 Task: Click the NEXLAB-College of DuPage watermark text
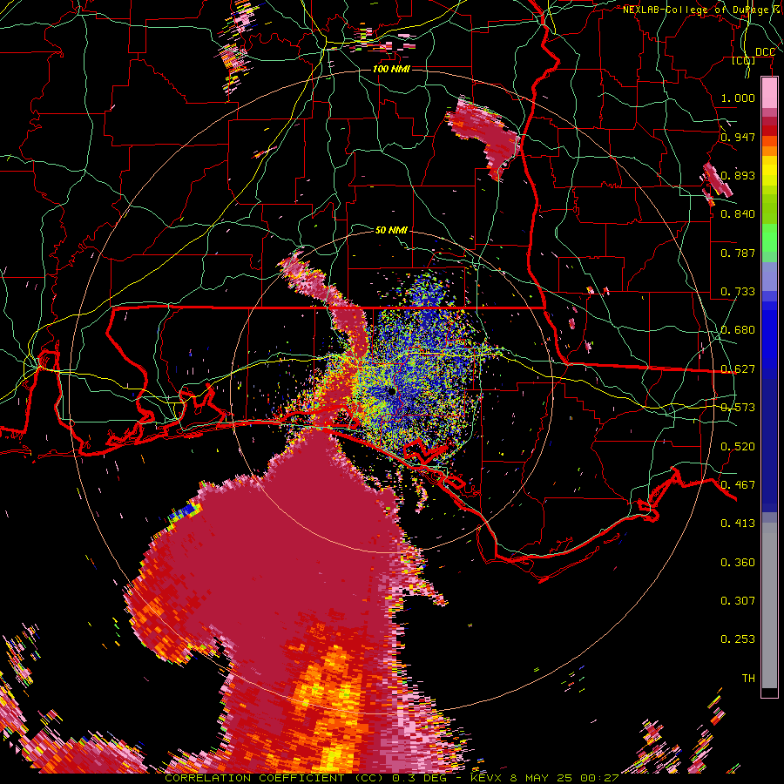click(x=701, y=10)
